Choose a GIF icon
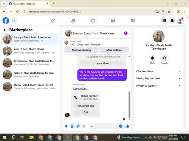 tap(84, 126)
